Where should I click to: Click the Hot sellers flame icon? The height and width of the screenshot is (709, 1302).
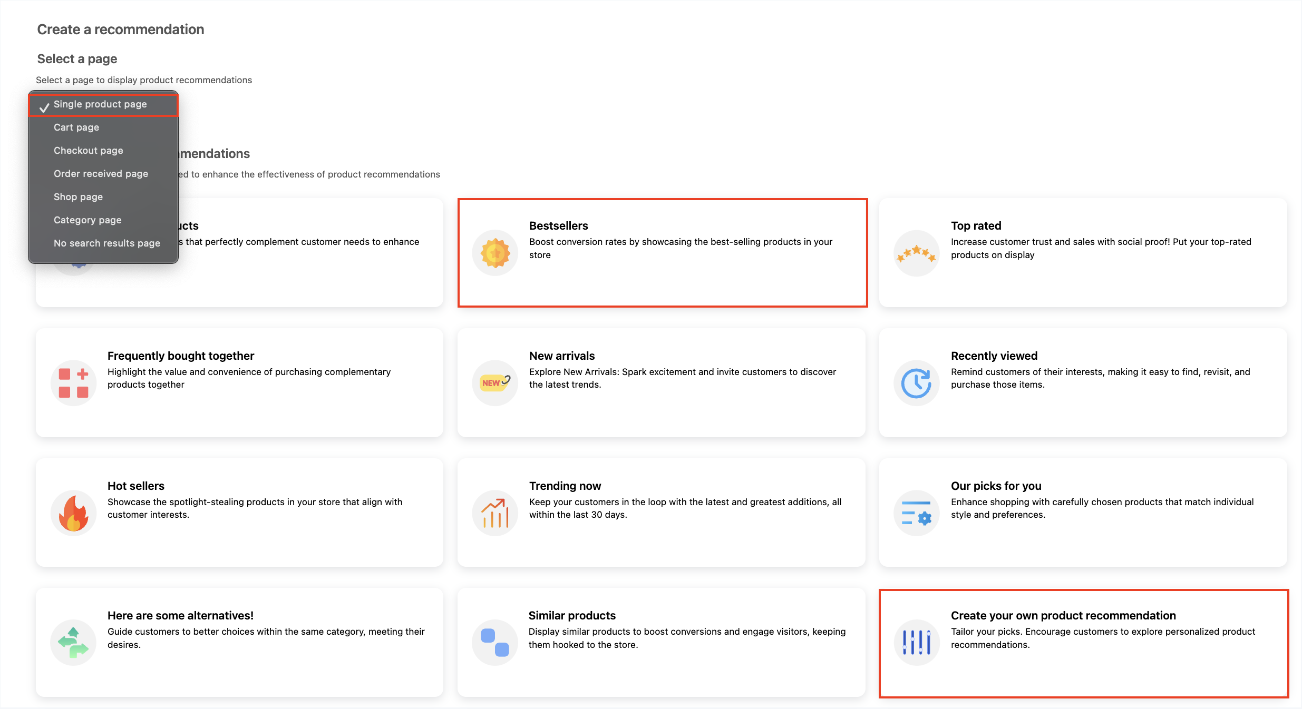click(x=73, y=513)
